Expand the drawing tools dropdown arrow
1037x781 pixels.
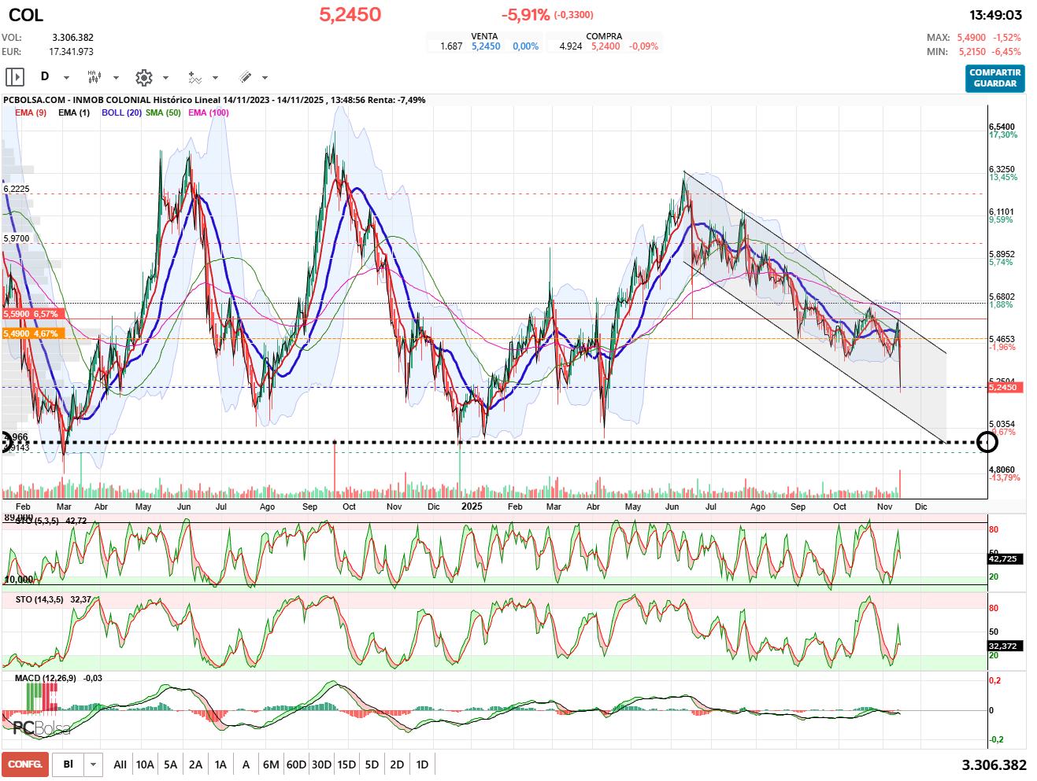tap(265, 78)
